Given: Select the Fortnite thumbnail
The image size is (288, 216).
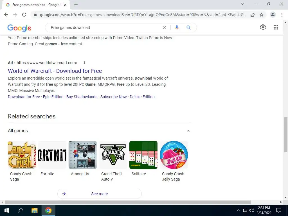Looking at the screenshot, I should point(52,155).
